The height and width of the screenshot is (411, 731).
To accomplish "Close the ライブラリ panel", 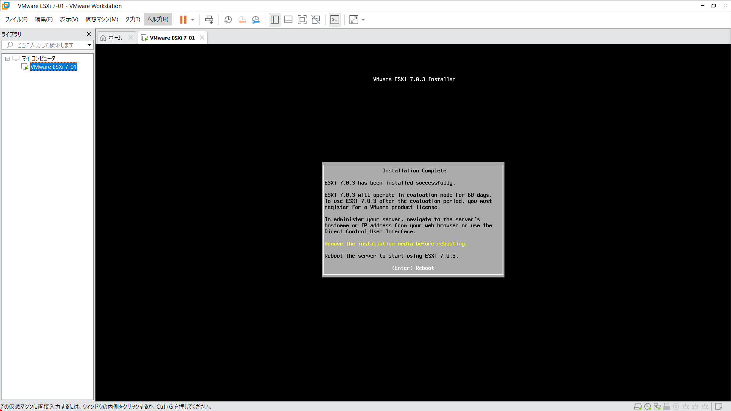I will pyautogui.click(x=89, y=34).
